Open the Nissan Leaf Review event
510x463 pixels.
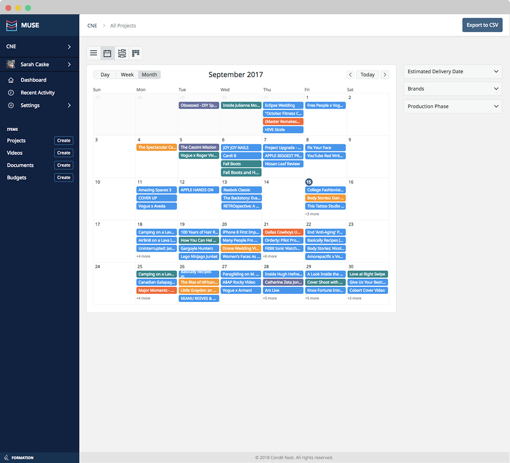point(283,164)
